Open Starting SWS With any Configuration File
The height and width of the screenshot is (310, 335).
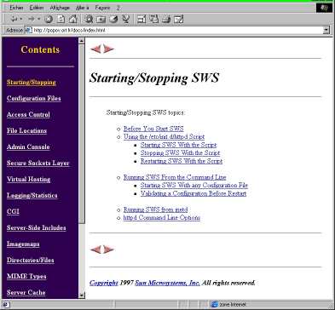point(194,185)
